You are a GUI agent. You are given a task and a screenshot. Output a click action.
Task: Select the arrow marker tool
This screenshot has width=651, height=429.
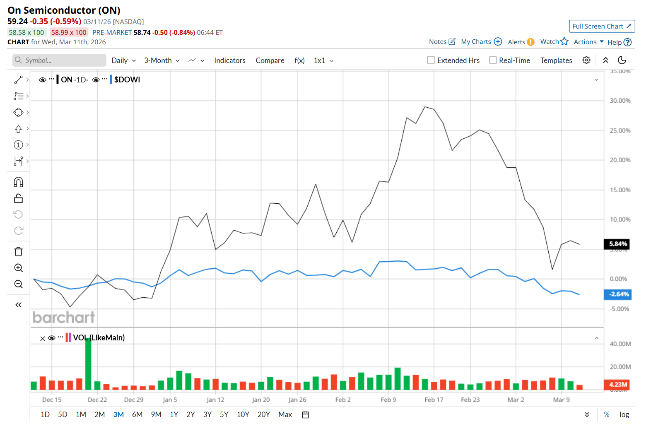coord(18,129)
